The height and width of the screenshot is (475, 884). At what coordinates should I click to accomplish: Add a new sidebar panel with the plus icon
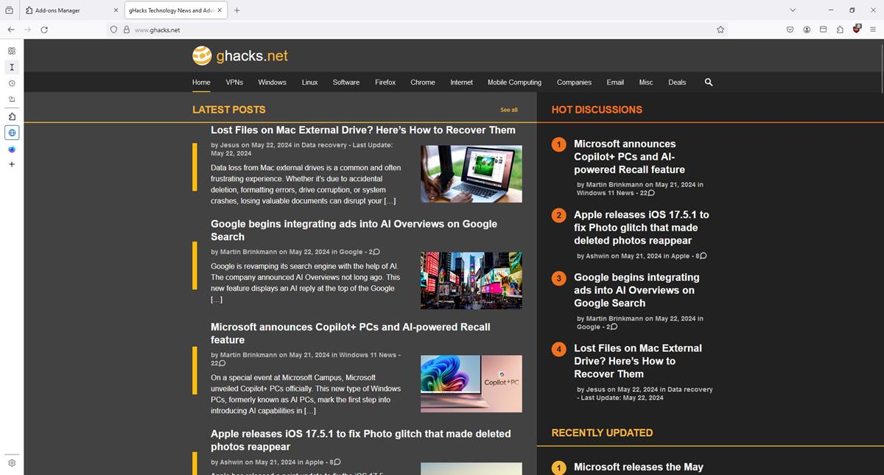click(12, 164)
